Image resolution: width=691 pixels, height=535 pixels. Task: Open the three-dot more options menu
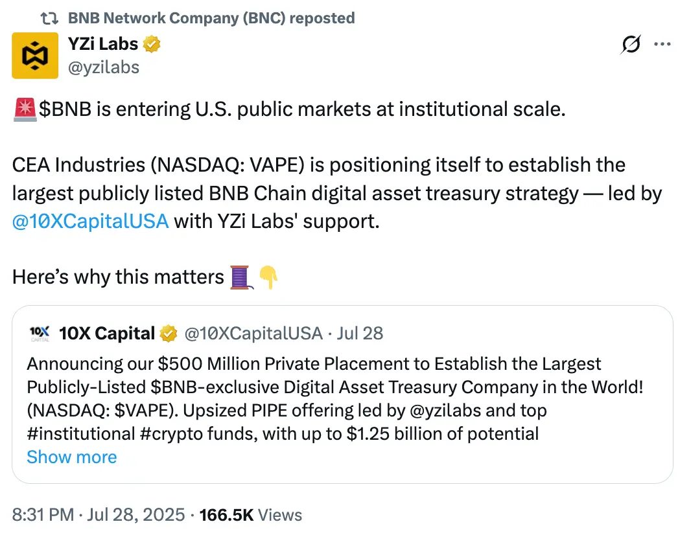pyautogui.click(x=662, y=43)
